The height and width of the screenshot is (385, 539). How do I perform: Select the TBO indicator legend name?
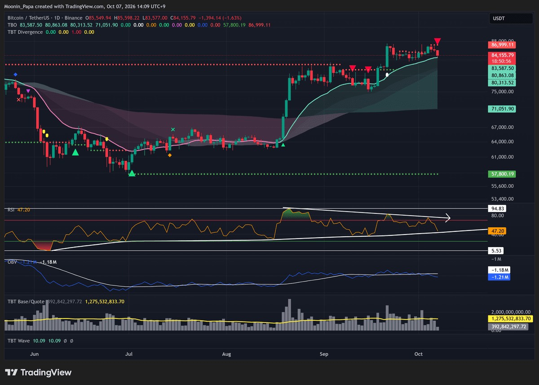12,25
